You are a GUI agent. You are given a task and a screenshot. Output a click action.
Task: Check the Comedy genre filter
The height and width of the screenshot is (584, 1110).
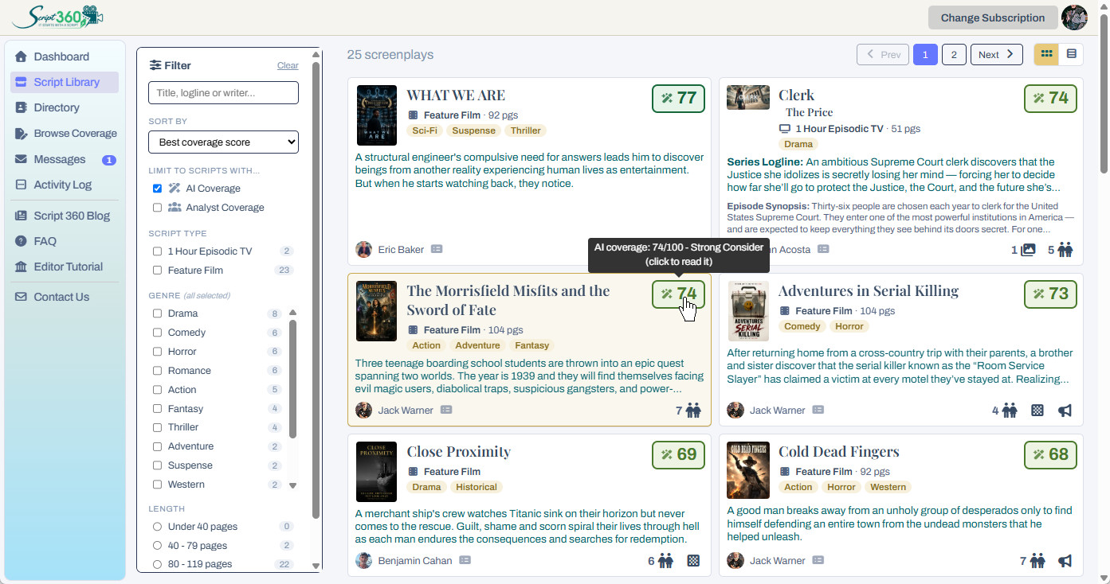tap(157, 333)
